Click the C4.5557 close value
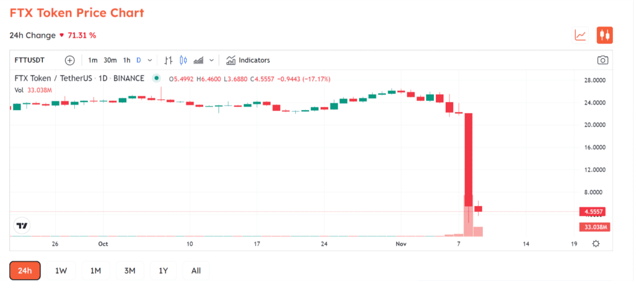The width and height of the screenshot is (634, 281). point(263,79)
